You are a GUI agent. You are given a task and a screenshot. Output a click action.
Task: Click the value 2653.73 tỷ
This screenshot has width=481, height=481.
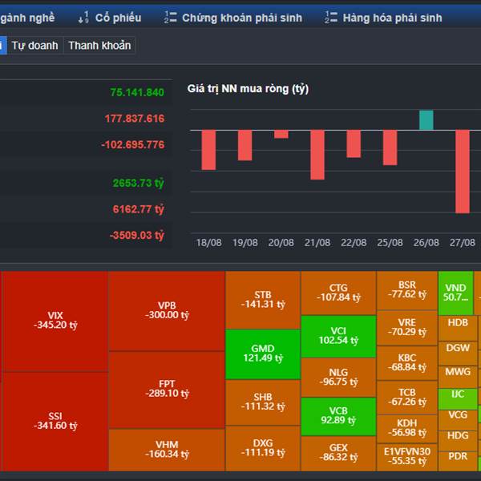click(138, 183)
